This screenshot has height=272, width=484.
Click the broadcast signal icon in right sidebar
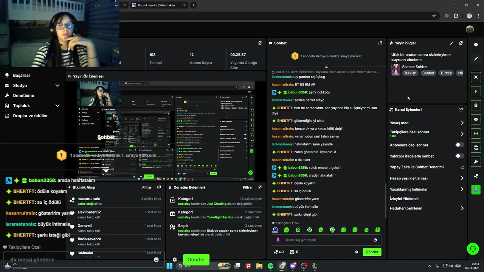476,133
